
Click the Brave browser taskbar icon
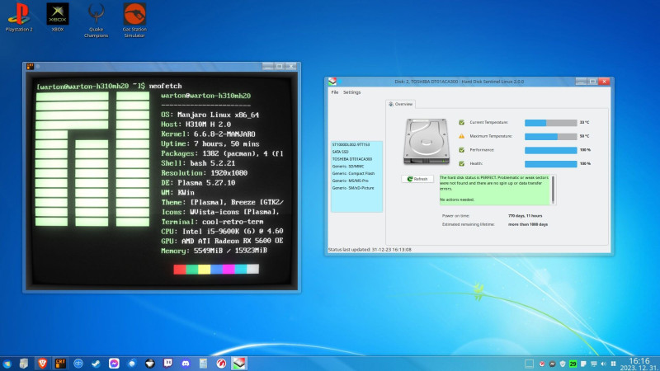[x=42, y=363]
